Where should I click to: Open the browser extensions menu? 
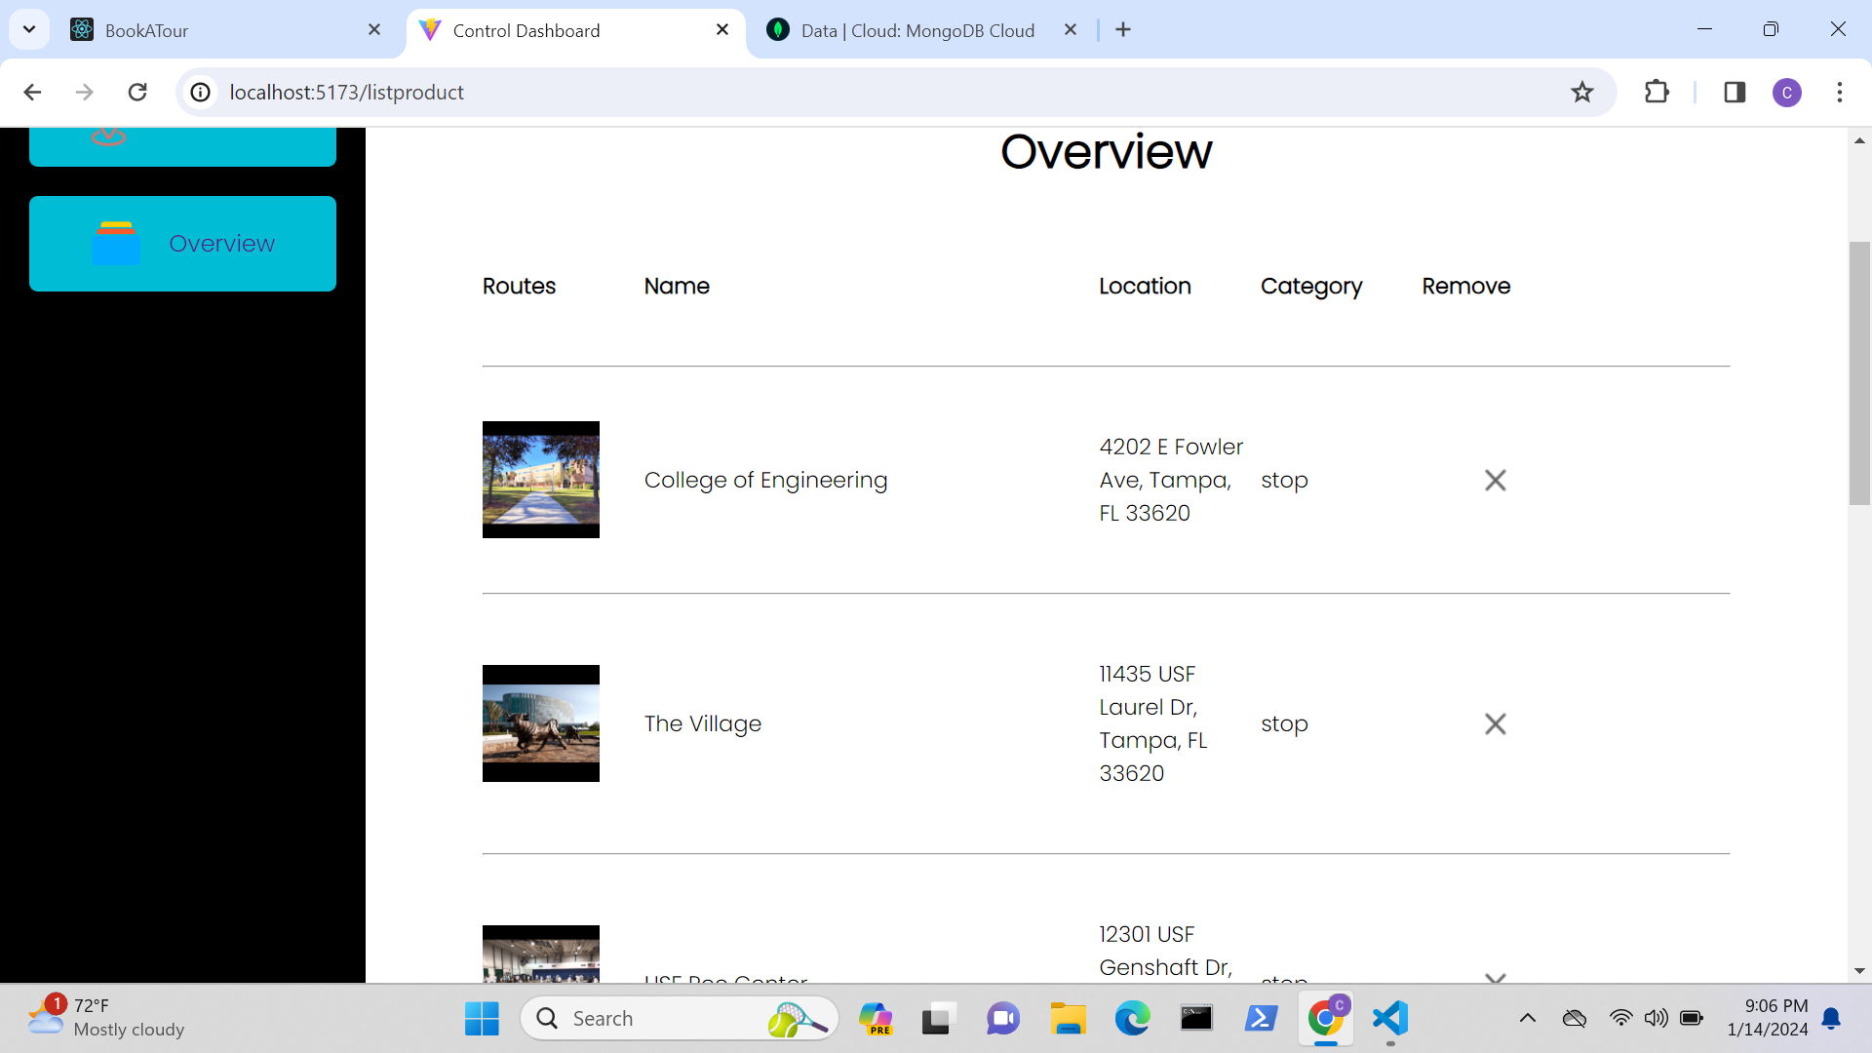point(1657,92)
